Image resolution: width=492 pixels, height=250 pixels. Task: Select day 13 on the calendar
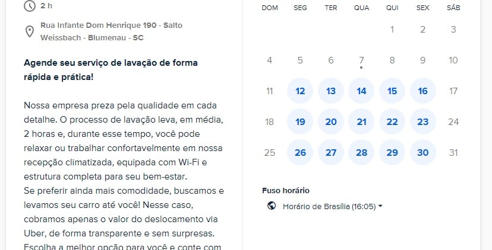(331, 91)
